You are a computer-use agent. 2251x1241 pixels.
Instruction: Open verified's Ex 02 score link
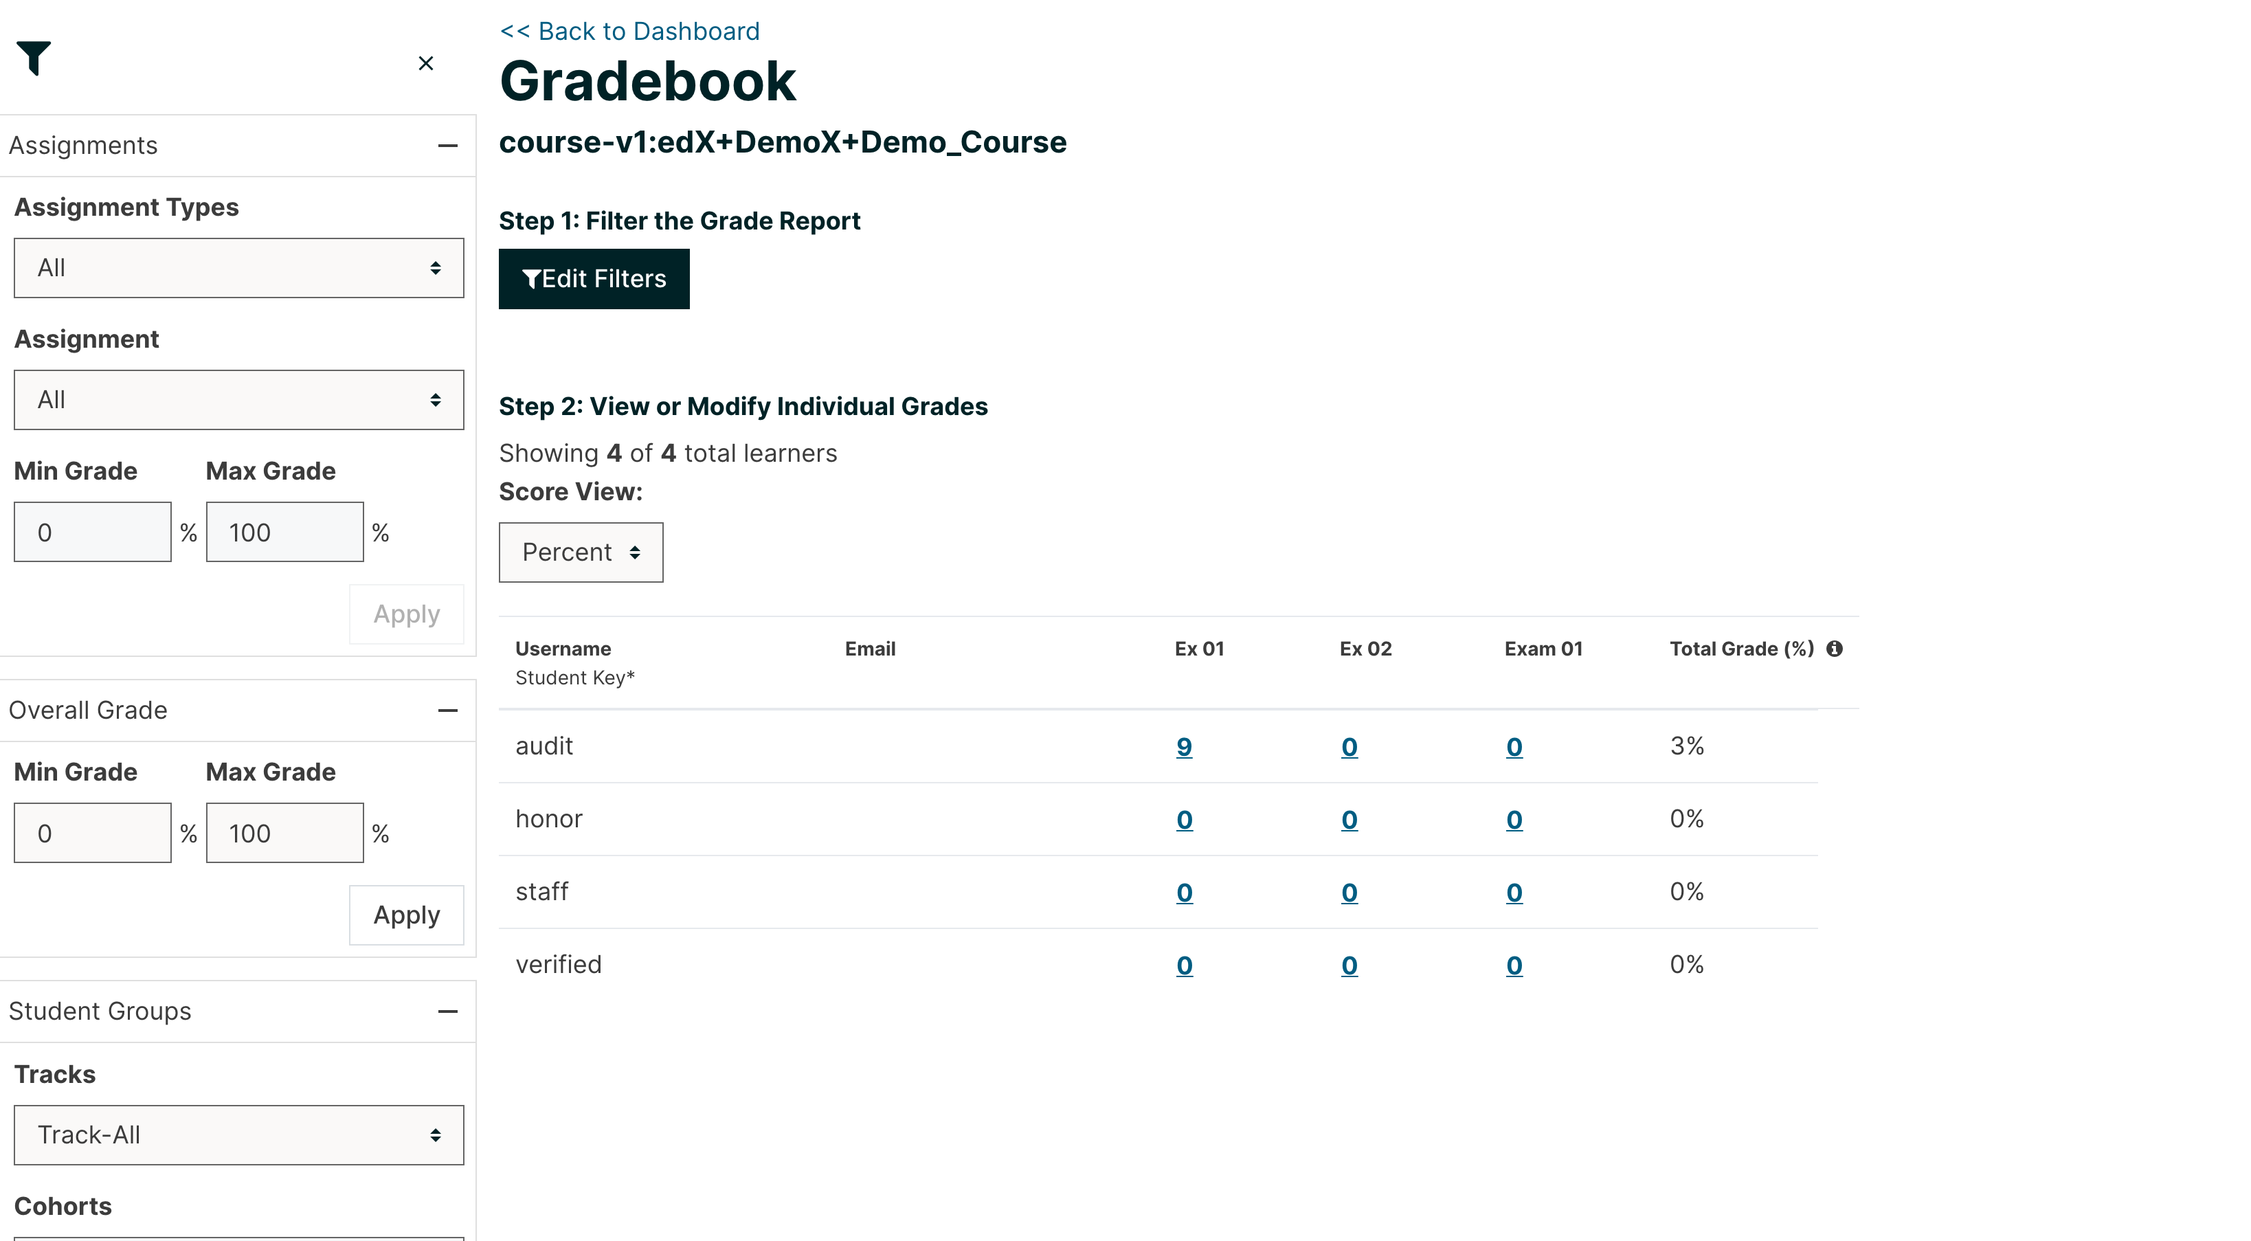(x=1348, y=965)
